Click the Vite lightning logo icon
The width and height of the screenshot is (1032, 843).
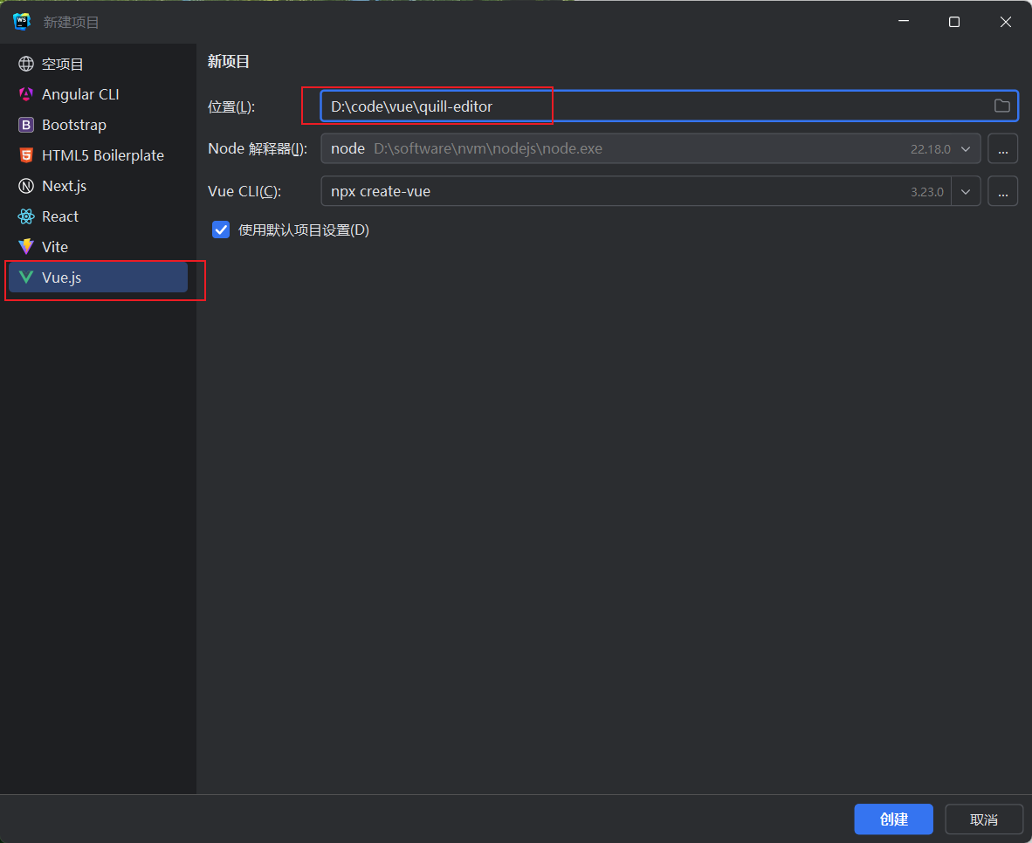pyautogui.click(x=26, y=247)
